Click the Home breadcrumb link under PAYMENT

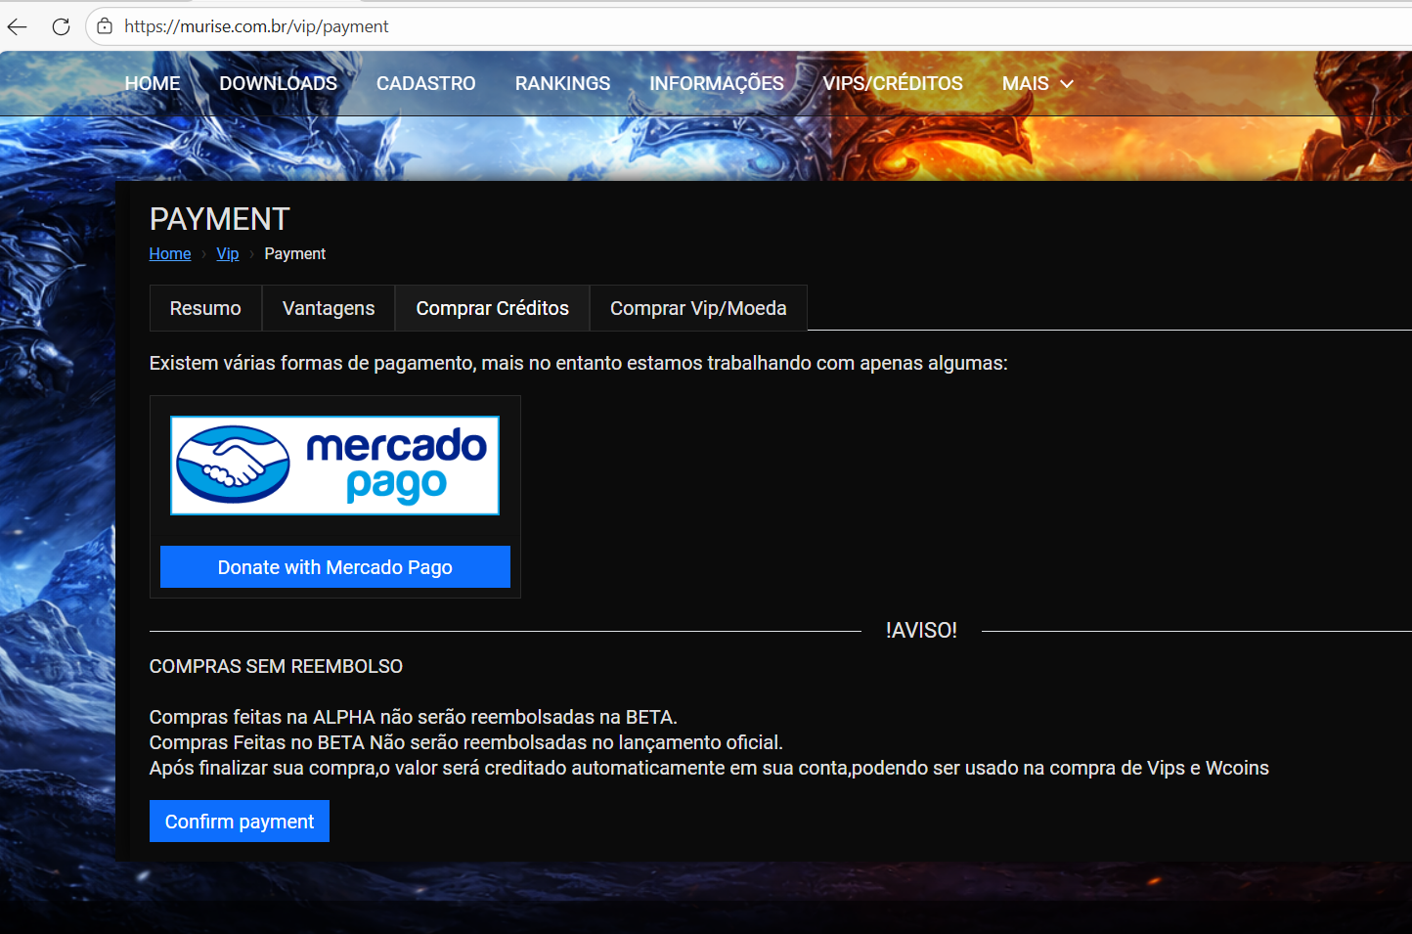(x=169, y=254)
